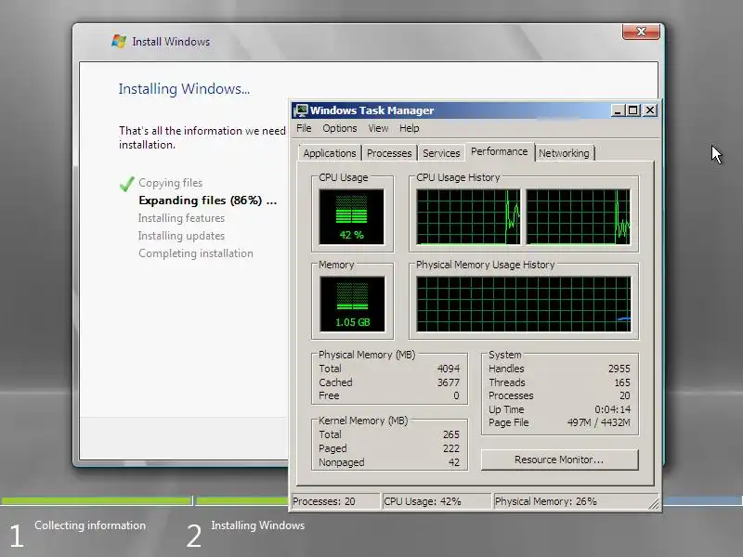Open the View menu in Task Manager

coord(378,128)
